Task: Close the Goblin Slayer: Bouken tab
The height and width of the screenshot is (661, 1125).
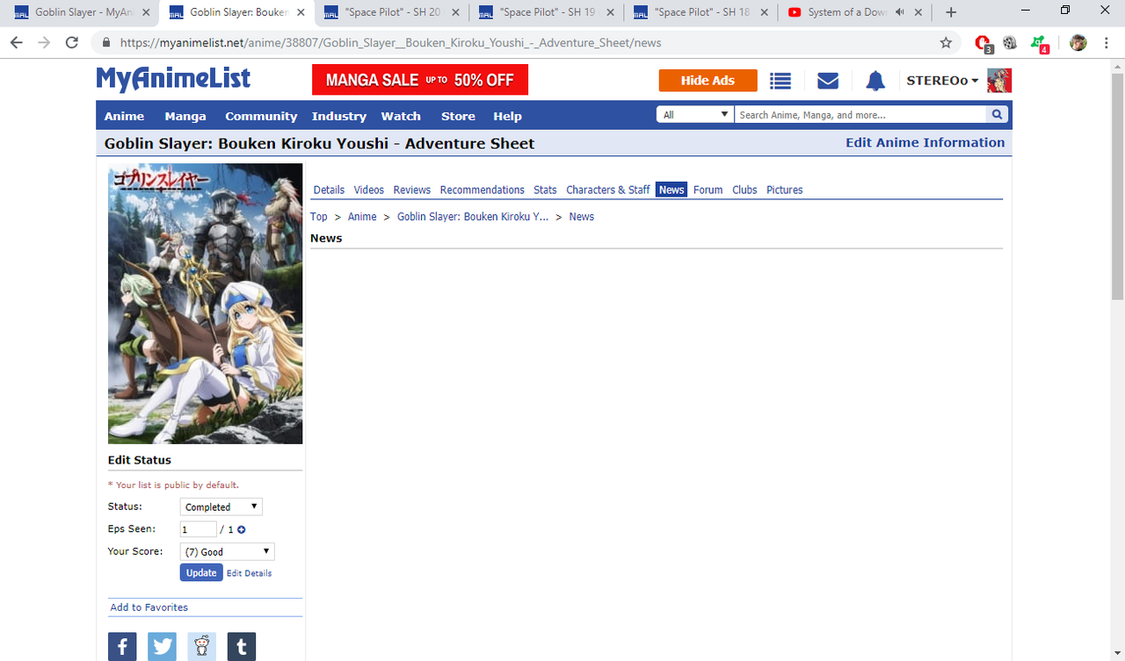Action: pos(301,12)
